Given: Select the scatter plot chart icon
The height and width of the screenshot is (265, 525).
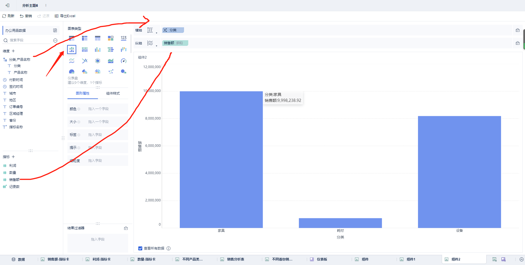Looking at the screenshot, I should point(111,71).
